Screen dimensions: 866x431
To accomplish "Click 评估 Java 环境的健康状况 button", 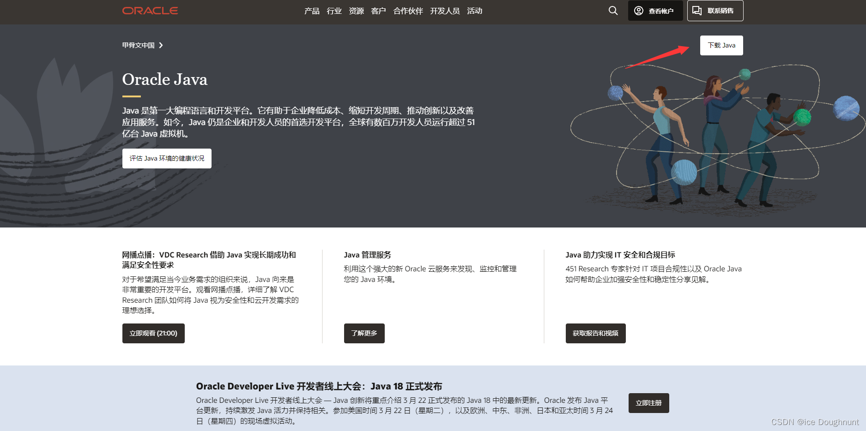I will (x=167, y=158).
